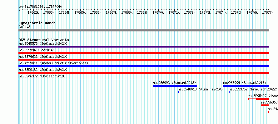The image size is (278, 124).
Task: Open the nsv966993 (Sudmant2013) variant label
Action: [x=174, y=83]
